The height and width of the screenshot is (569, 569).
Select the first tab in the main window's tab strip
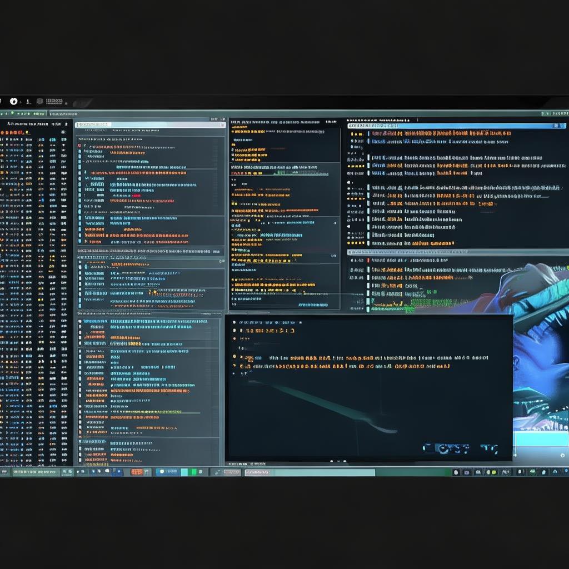click(x=23, y=113)
